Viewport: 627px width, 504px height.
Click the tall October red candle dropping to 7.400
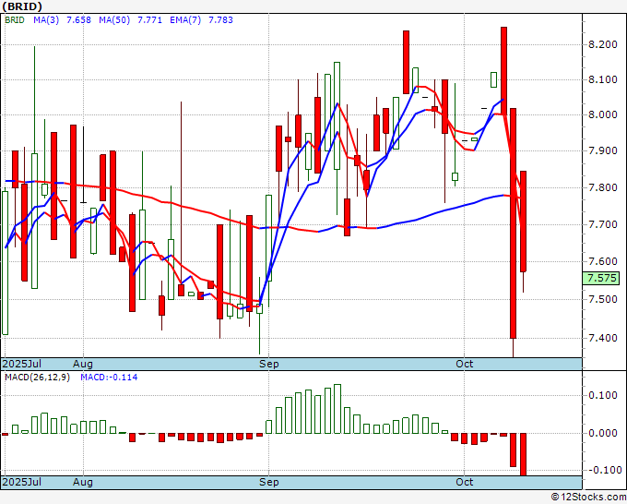[x=513, y=223]
